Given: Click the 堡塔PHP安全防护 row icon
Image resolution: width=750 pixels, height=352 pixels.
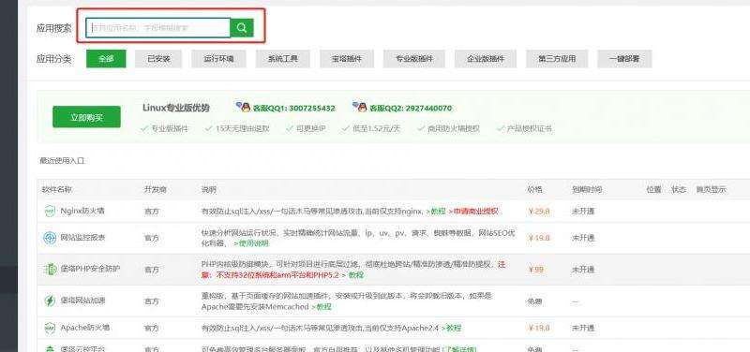Looking at the screenshot, I should pos(50,270).
